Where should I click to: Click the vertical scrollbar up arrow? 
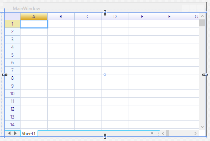[x=202, y=16]
